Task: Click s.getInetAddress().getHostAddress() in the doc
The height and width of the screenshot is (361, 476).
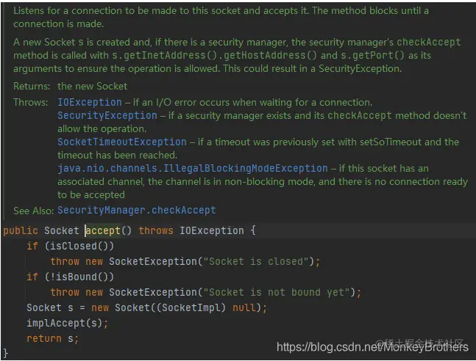Action: point(214,56)
